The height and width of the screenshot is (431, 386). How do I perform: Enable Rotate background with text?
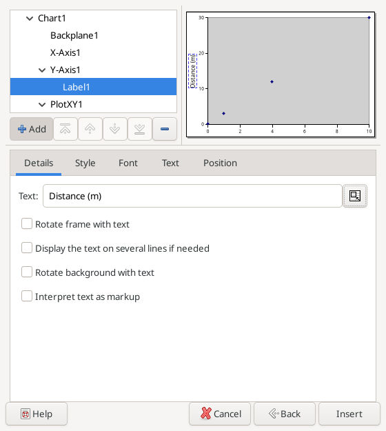(x=27, y=272)
